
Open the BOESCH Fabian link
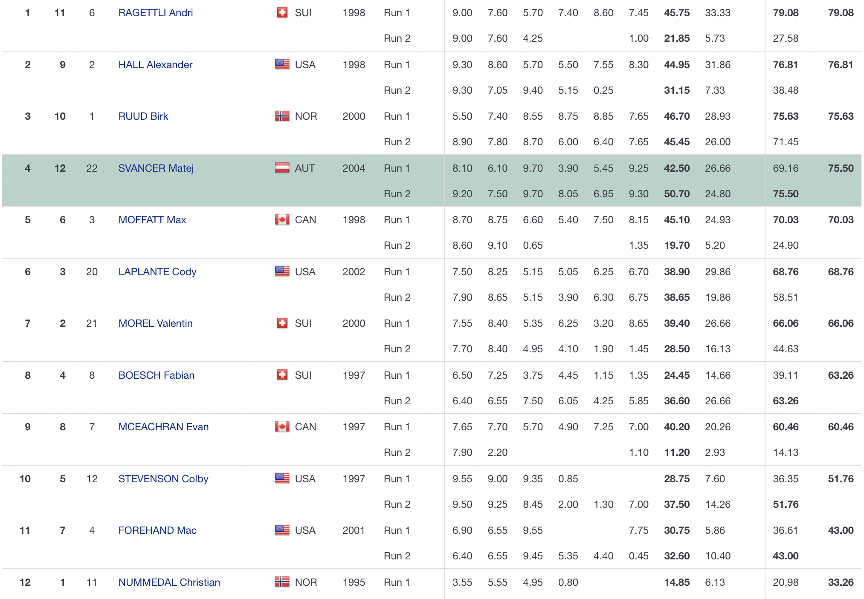coord(156,375)
